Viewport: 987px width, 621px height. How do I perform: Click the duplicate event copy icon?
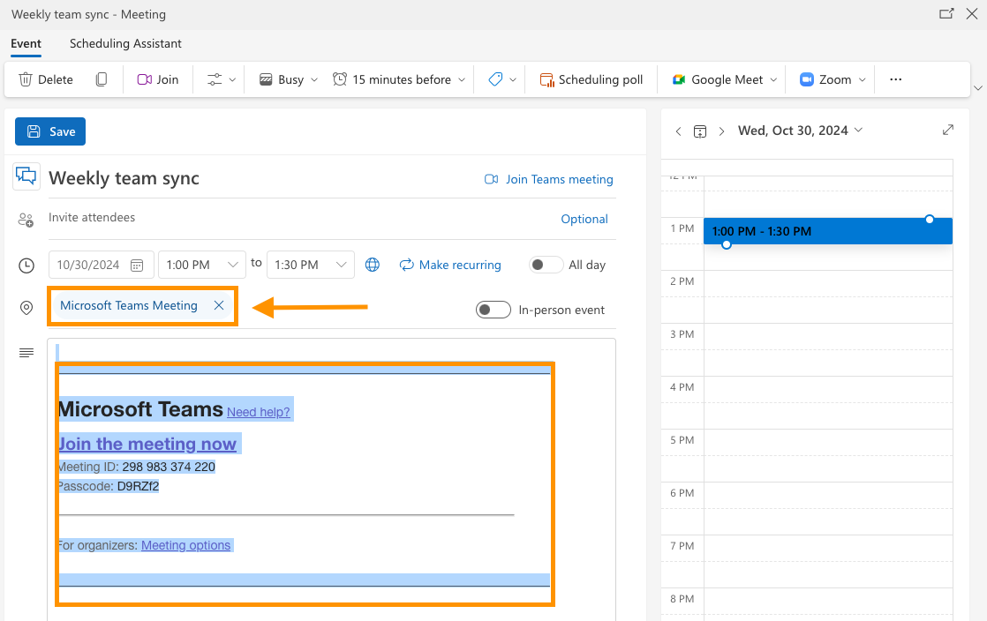tap(102, 79)
